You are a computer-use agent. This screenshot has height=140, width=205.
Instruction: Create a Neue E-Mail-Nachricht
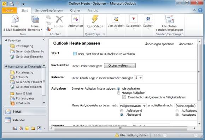coord(15,23)
